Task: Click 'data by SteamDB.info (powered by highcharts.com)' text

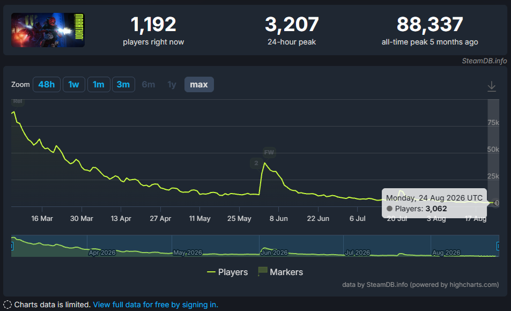Action: coord(420,285)
